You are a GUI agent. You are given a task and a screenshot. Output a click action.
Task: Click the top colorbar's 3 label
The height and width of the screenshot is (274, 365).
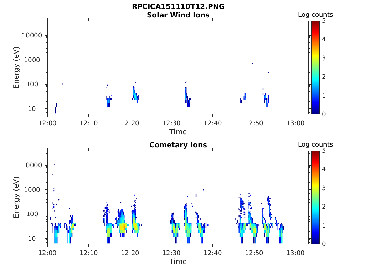[x=324, y=58]
